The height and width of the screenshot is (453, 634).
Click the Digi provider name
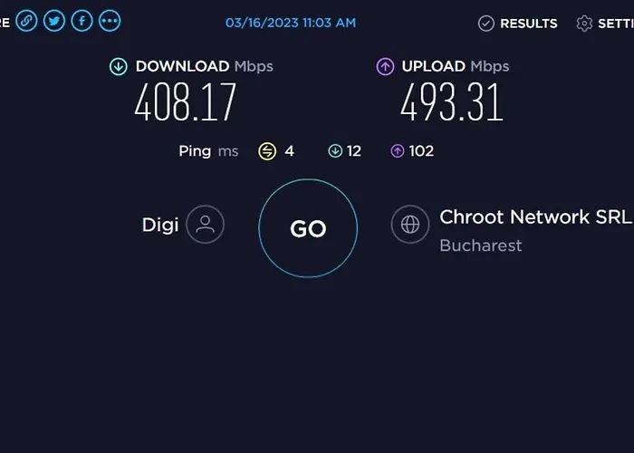pos(160,225)
